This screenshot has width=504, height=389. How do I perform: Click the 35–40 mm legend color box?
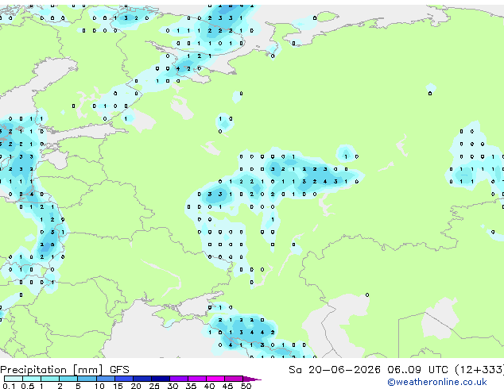click(x=197, y=379)
